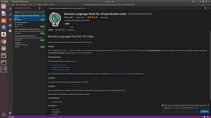Open the Go menu
The height and width of the screenshot is (118, 211).
click(34, 5)
